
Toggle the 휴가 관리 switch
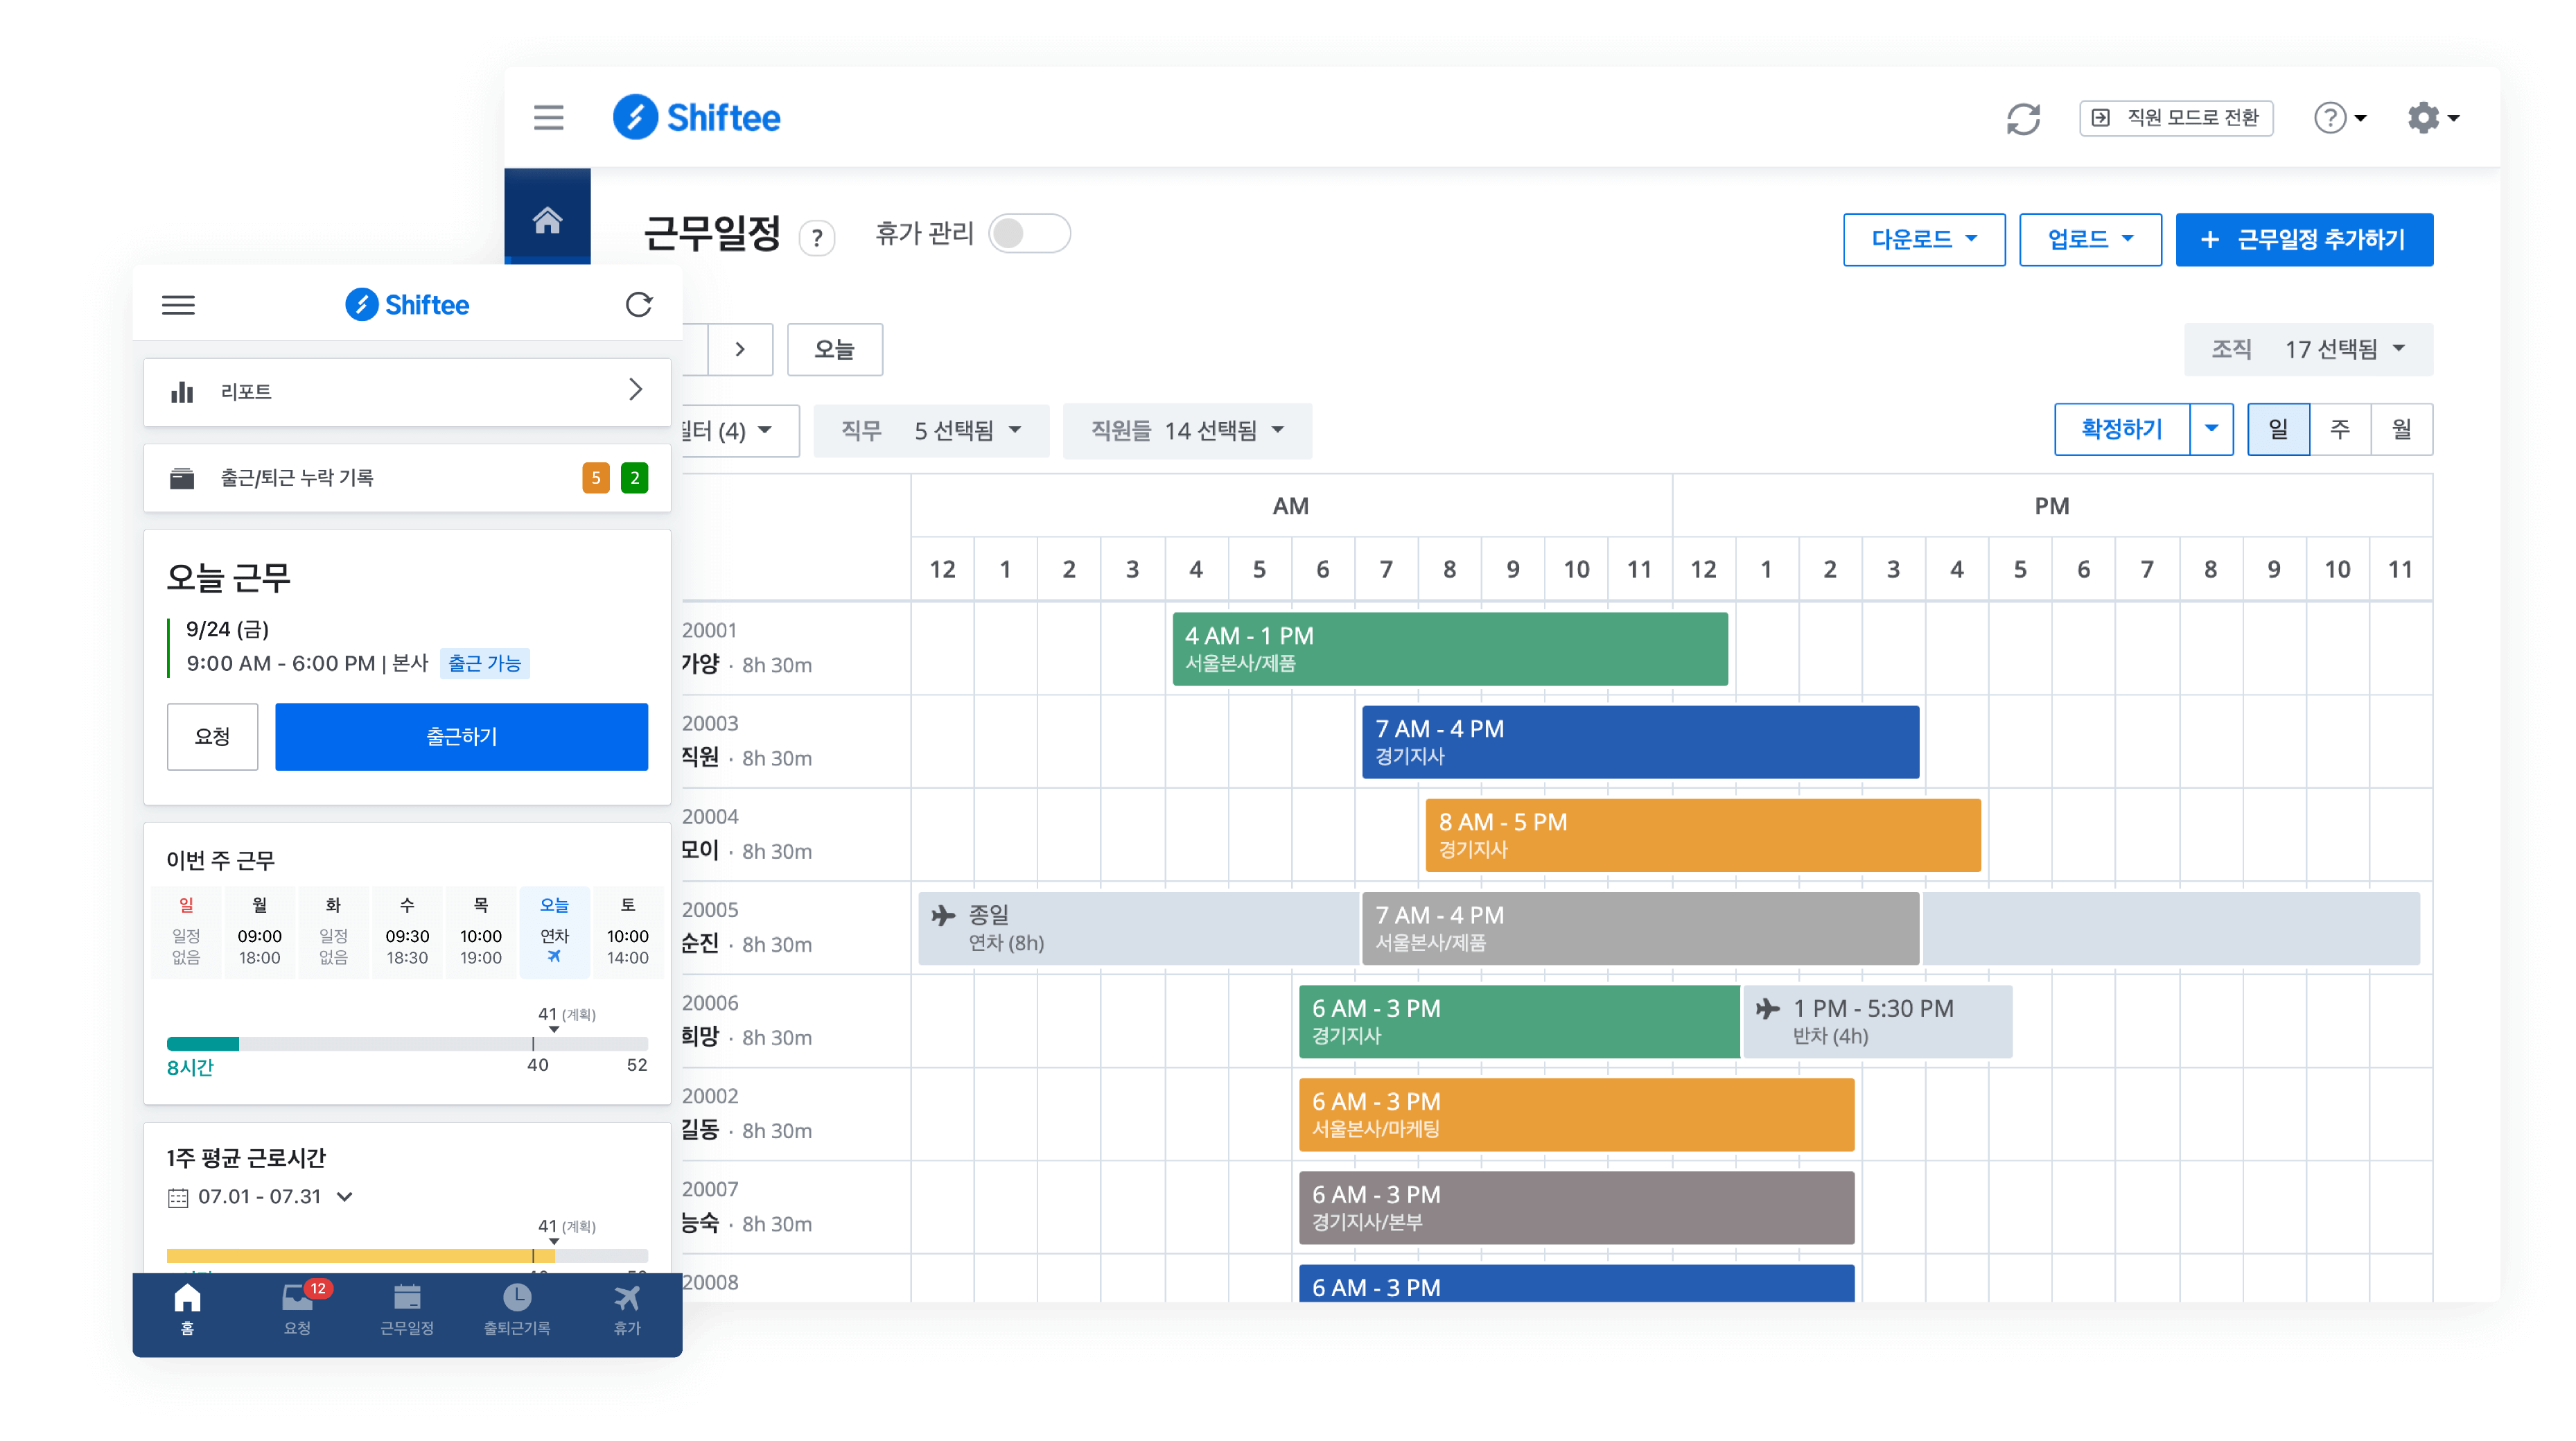pyautogui.click(x=1029, y=234)
